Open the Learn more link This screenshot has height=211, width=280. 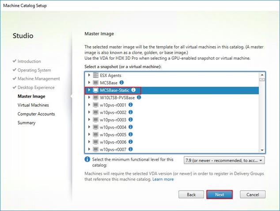tap(163, 179)
